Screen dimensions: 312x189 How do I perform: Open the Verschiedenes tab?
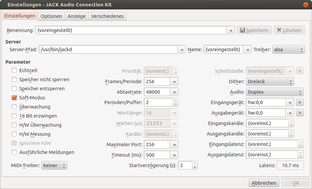click(107, 16)
